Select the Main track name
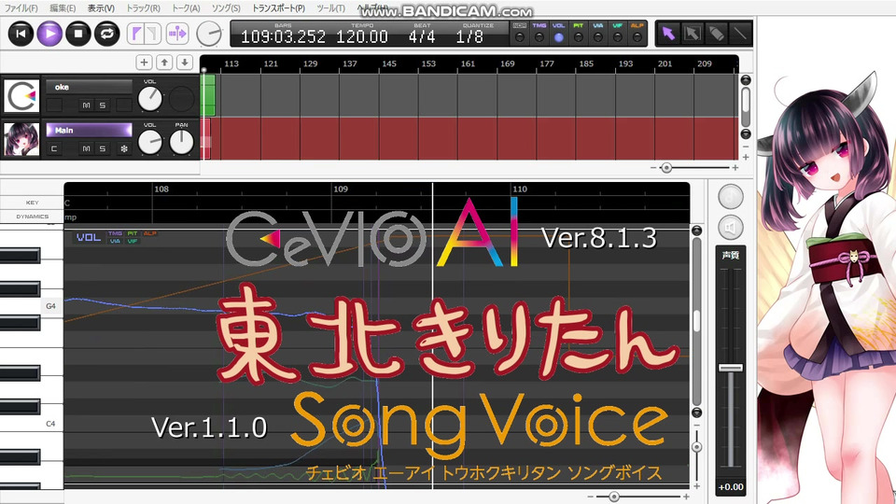896x504 pixels. pyautogui.click(x=89, y=131)
